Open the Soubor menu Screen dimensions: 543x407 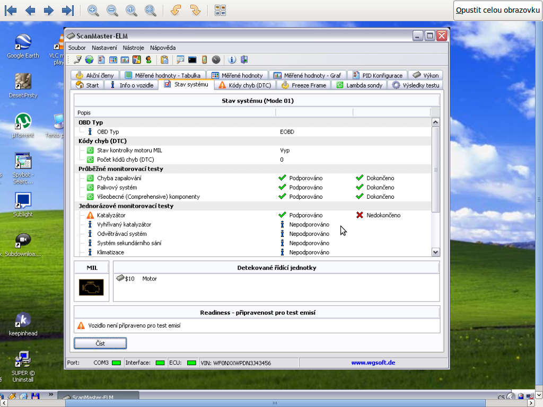click(77, 48)
